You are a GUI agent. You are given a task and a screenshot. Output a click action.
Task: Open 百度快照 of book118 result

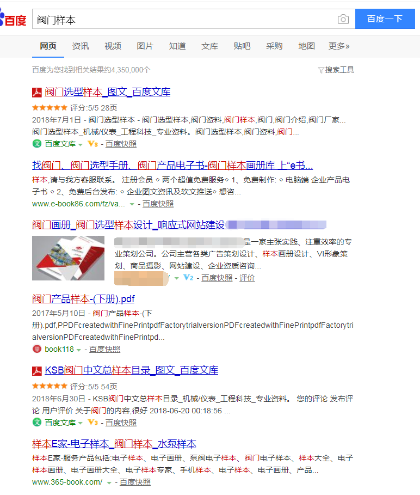coord(104,349)
